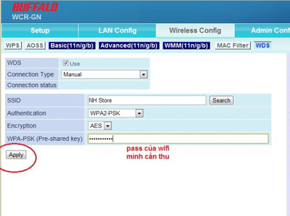The height and width of the screenshot is (216, 290).
Task: Open the Setup tab
Action: (x=40, y=31)
